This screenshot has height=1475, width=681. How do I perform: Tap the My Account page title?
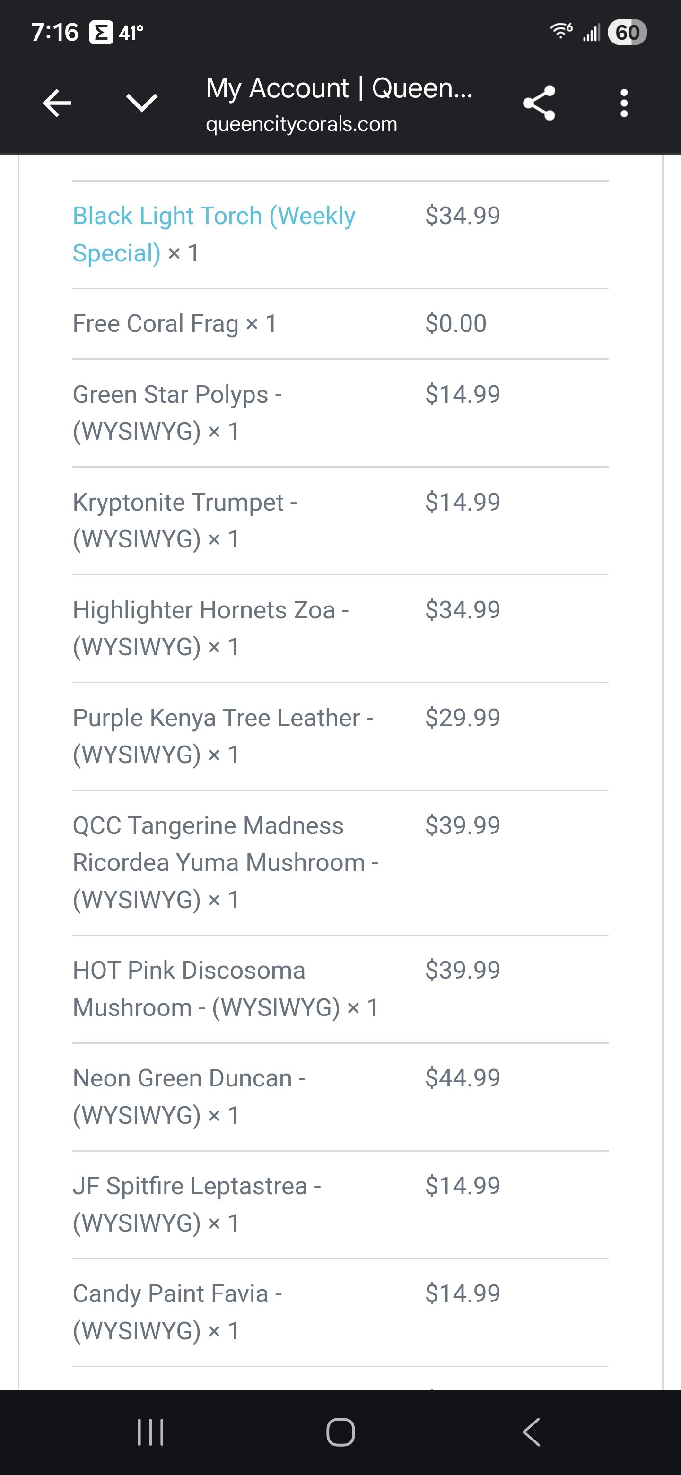click(x=339, y=88)
